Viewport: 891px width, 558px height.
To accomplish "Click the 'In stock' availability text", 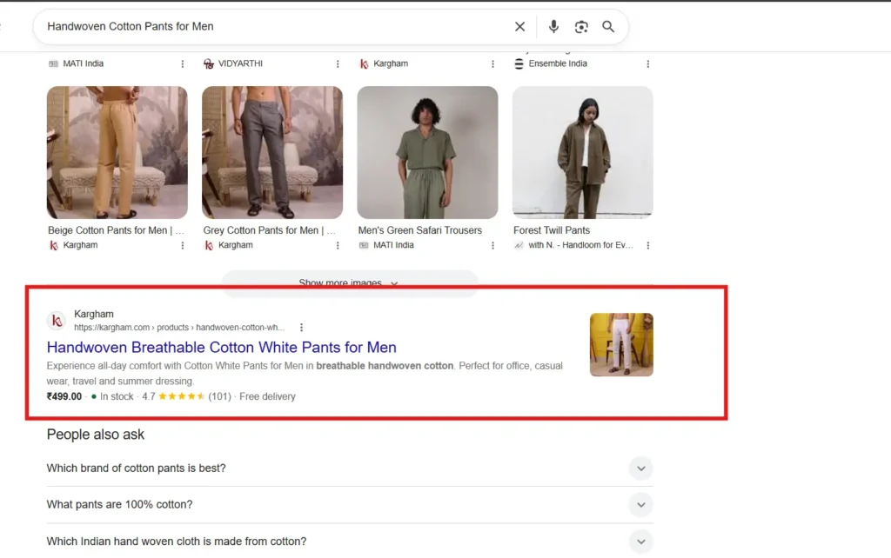I will (x=117, y=397).
